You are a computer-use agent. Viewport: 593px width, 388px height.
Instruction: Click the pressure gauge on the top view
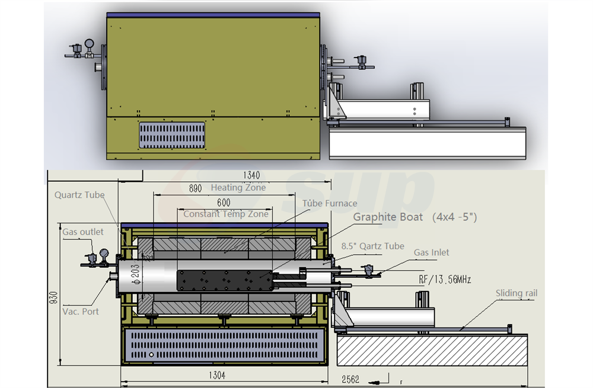pyautogui.click(x=89, y=44)
